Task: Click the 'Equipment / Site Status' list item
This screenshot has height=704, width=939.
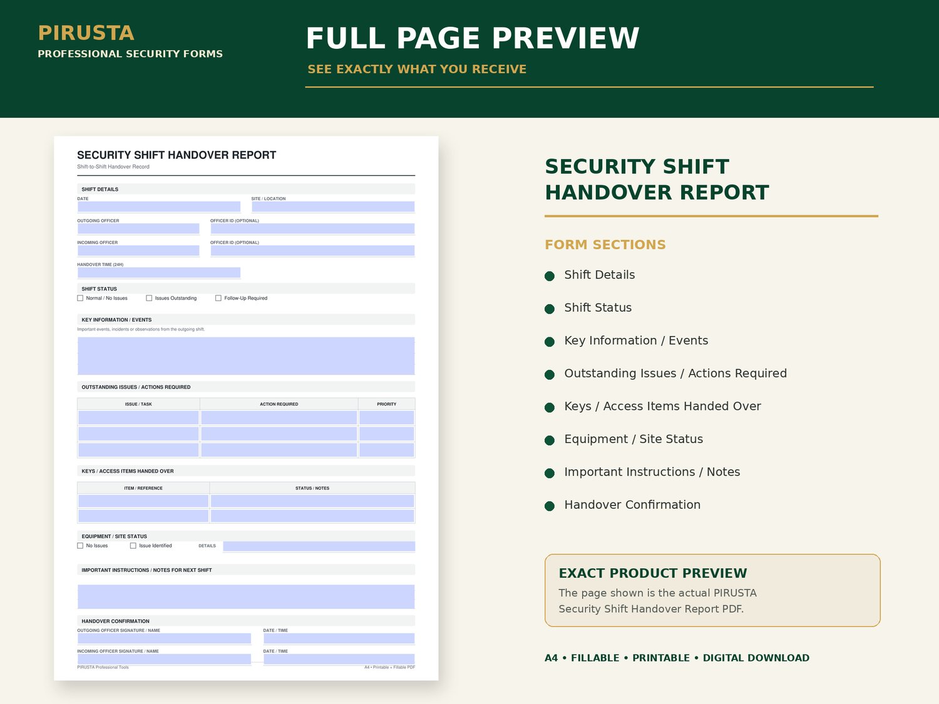Action: coord(634,439)
